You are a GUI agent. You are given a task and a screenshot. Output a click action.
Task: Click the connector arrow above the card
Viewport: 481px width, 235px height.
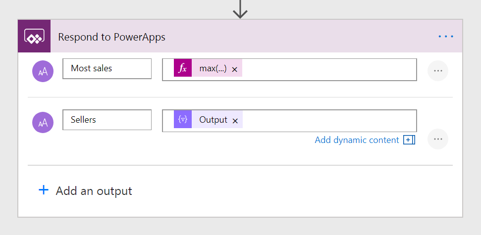(240, 8)
